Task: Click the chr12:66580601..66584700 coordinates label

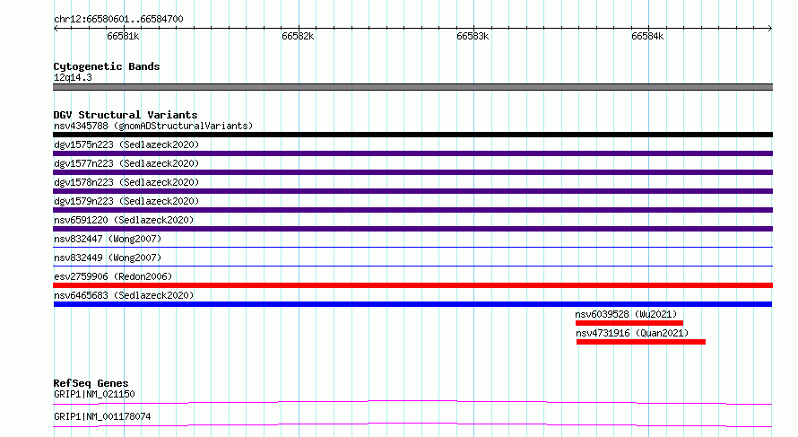Action: [118, 19]
